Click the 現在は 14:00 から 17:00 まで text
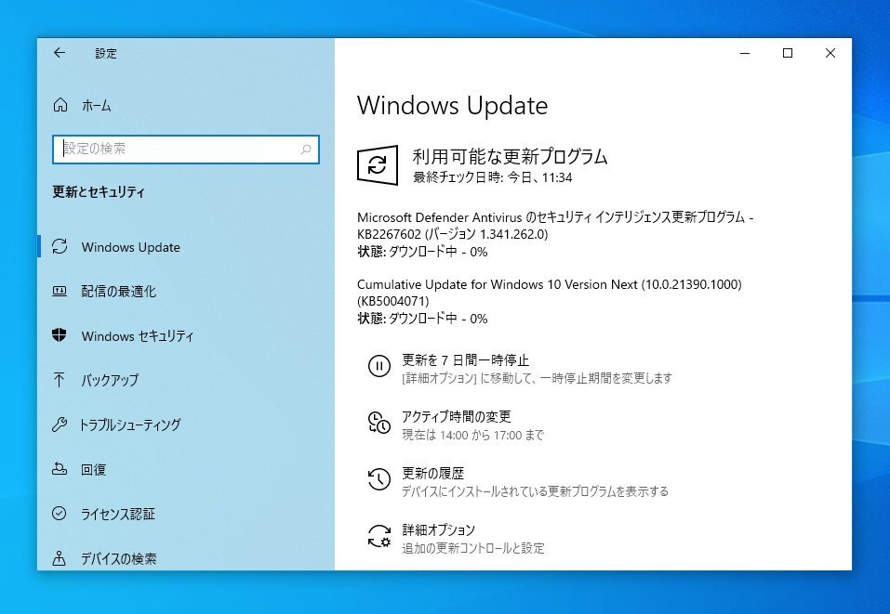This screenshot has width=890, height=614. [472, 435]
